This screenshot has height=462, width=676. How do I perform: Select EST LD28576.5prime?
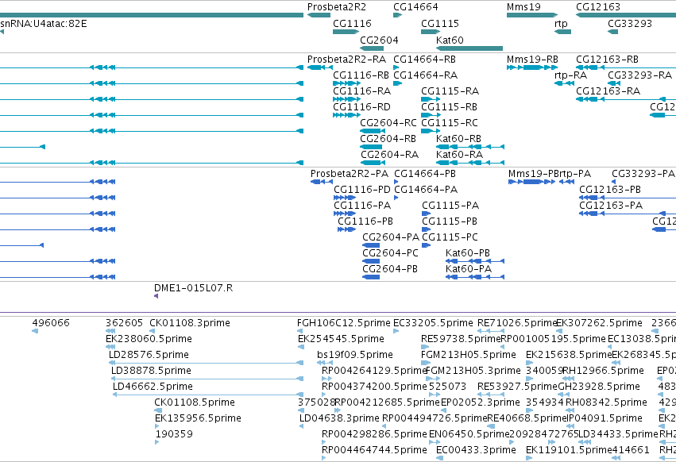[x=149, y=355]
